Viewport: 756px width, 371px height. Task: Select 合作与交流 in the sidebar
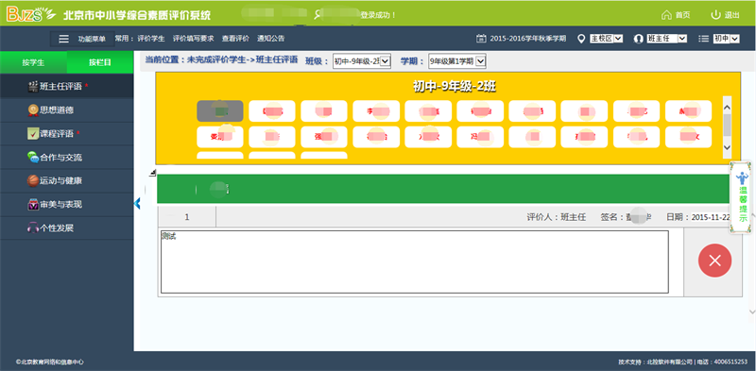66,158
